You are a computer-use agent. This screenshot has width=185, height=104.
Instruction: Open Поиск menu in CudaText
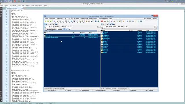(x=18, y=6)
